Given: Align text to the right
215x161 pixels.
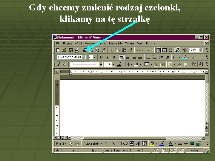Looking at the screenshot, I should pyautogui.click(x=134, y=57).
